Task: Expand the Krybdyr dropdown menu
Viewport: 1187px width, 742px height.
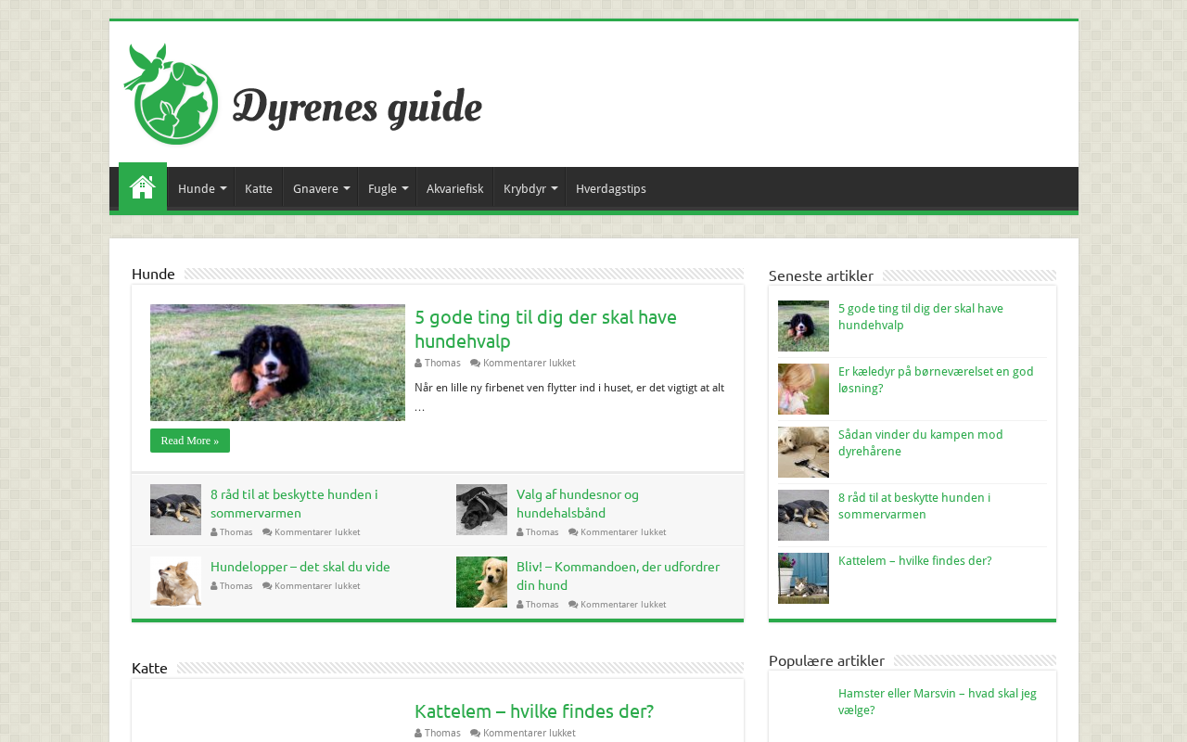Action: (529, 189)
